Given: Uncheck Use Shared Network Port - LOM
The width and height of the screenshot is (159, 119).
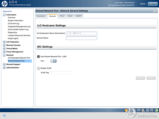Looking at the screenshot, I should 38,57.
